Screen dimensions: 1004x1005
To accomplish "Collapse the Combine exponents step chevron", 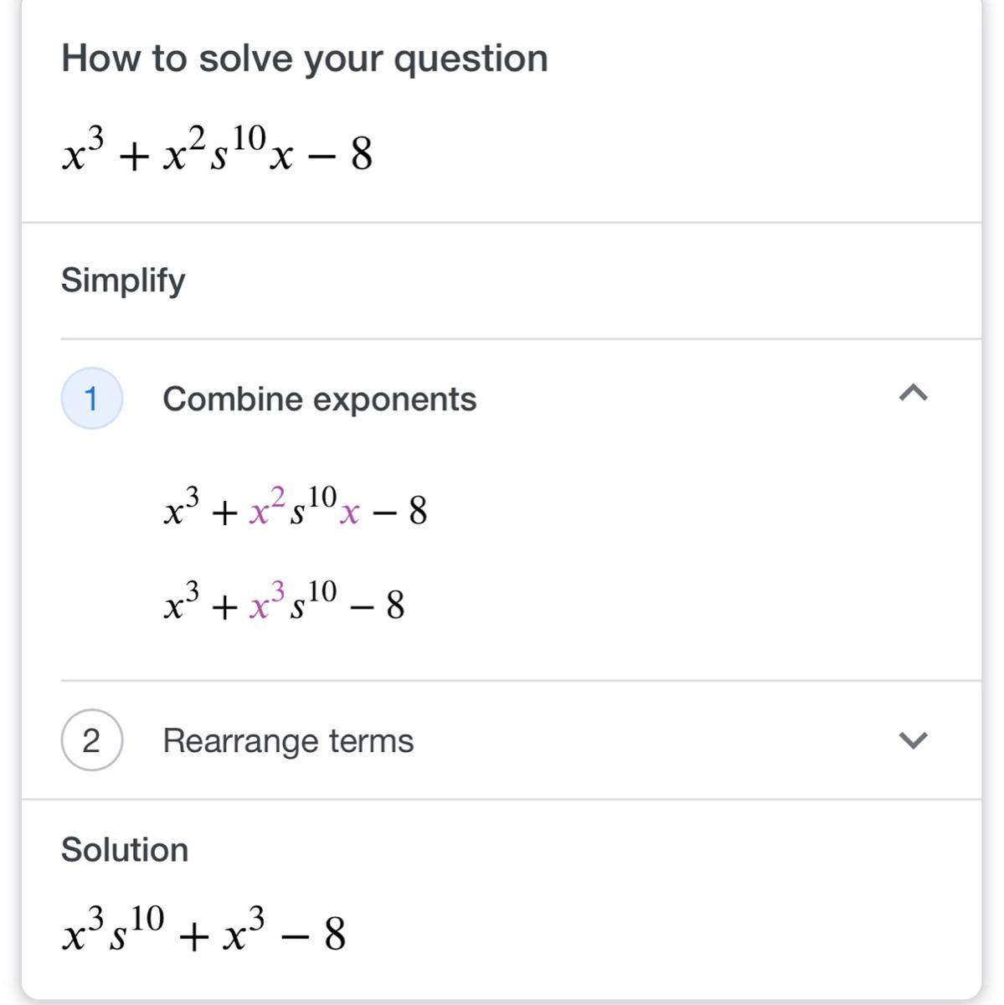I will pos(913,393).
